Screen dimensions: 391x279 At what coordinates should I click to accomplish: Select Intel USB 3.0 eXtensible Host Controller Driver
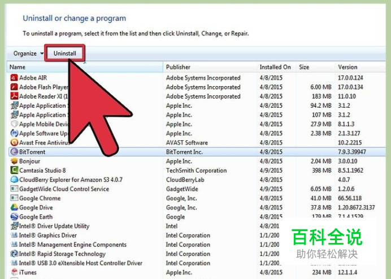tap(81, 263)
